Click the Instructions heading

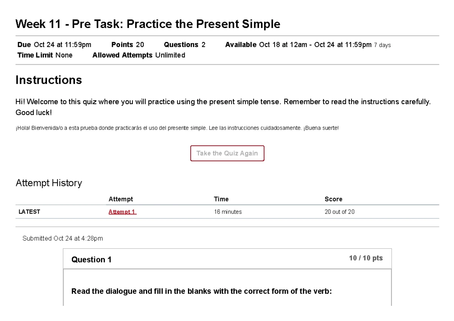click(48, 80)
